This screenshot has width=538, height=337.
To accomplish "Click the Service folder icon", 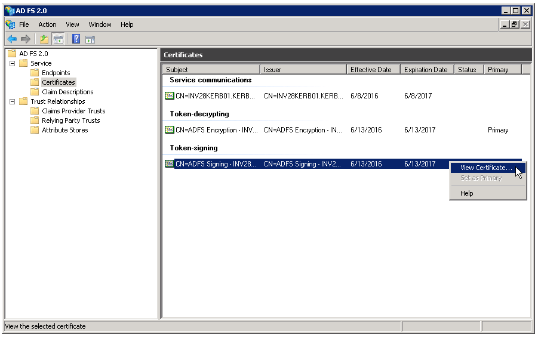I will (x=23, y=63).
